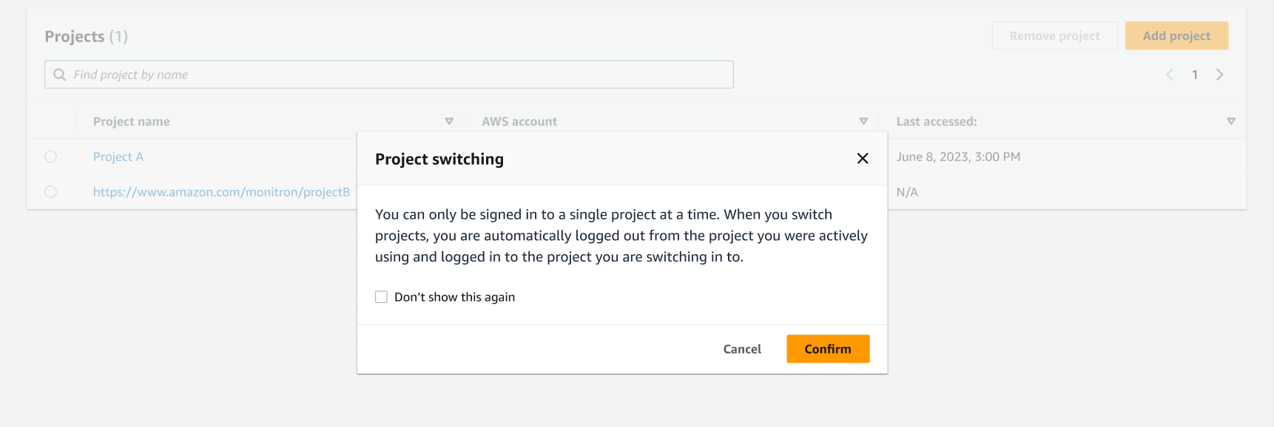Select the radio button for projectB row

coord(50,191)
